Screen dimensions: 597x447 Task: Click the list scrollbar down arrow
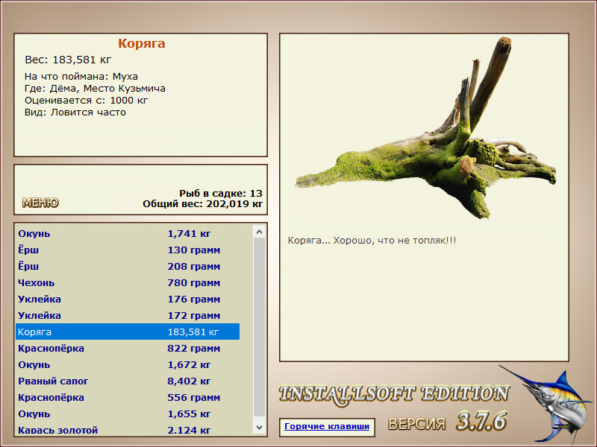click(x=259, y=427)
